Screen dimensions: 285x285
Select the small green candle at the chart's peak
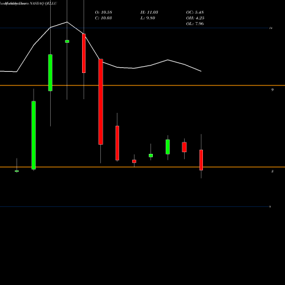coord(67,41)
